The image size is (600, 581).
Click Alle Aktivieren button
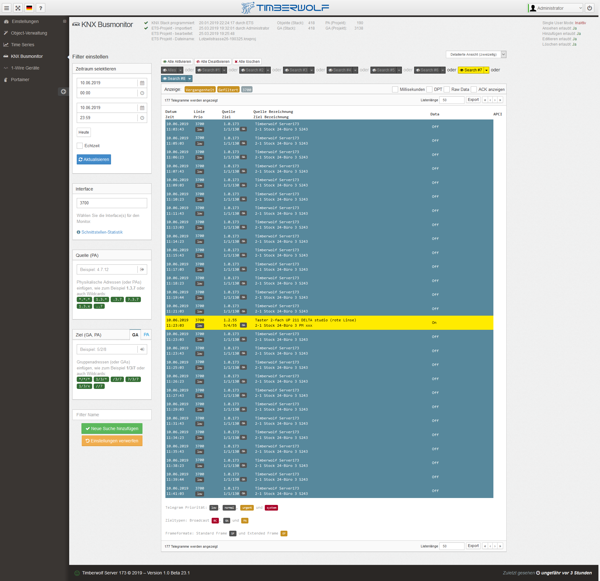coord(177,62)
